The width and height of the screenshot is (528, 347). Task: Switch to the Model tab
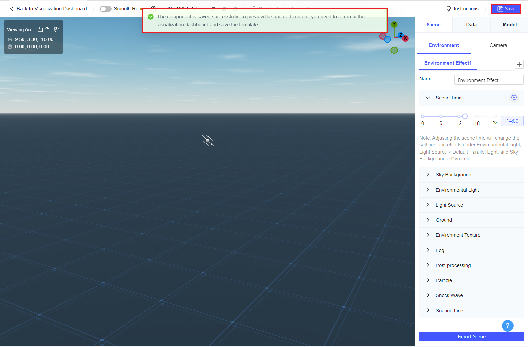[x=509, y=24]
